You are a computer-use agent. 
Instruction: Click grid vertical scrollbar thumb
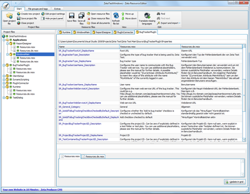tap(244, 95)
